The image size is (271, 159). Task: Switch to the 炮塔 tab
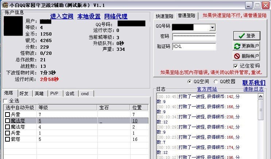(x=9, y=93)
